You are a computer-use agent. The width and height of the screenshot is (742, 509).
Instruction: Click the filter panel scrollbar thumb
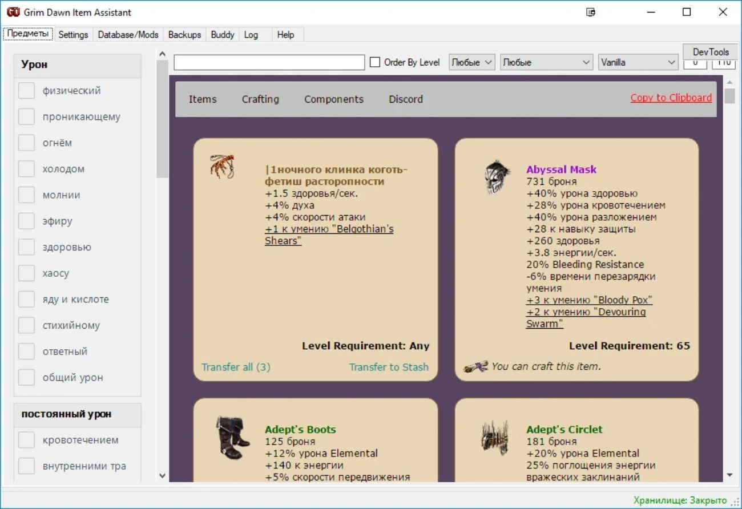tap(162, 119)
